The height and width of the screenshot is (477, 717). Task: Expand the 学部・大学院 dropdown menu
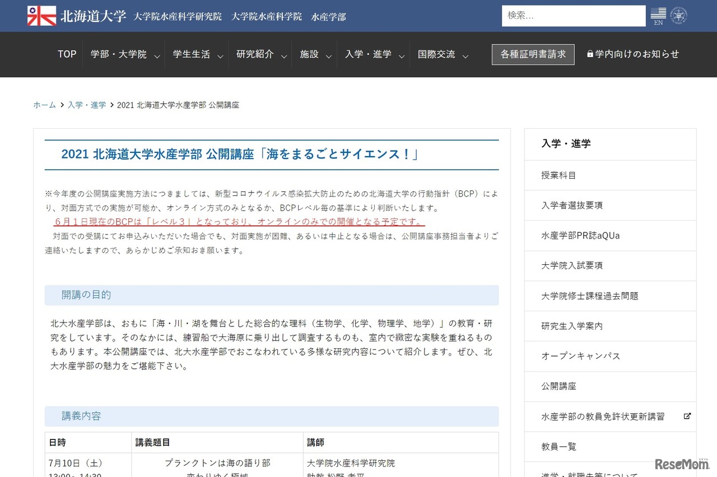click(124, 54)
